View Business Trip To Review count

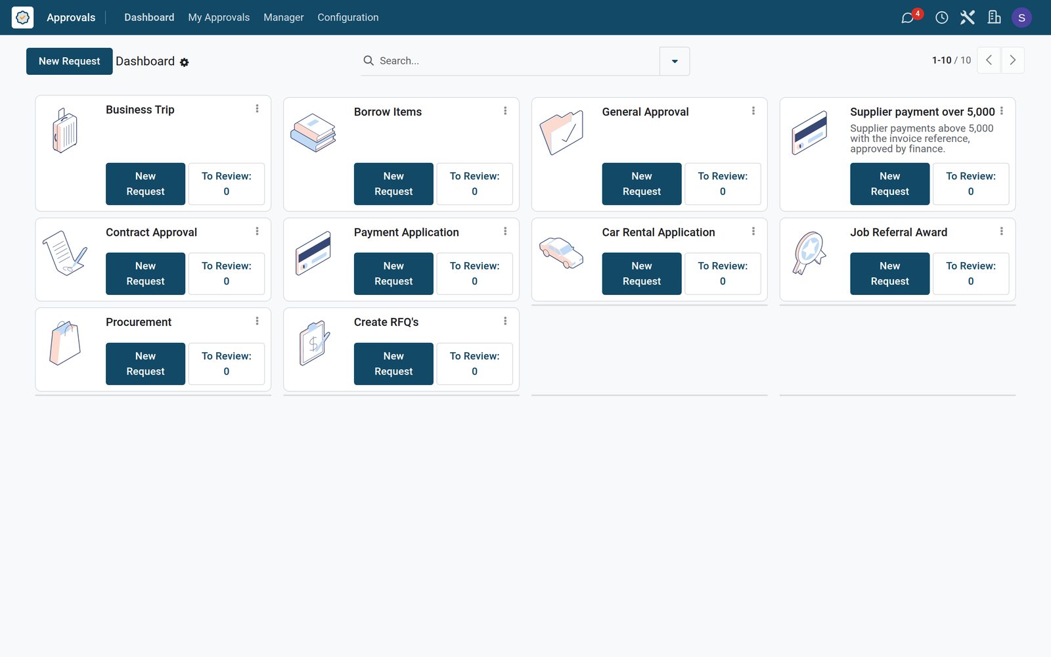227,184
